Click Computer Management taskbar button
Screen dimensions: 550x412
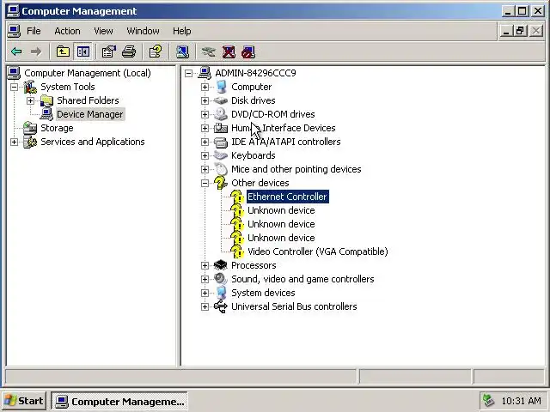(119, 401)
